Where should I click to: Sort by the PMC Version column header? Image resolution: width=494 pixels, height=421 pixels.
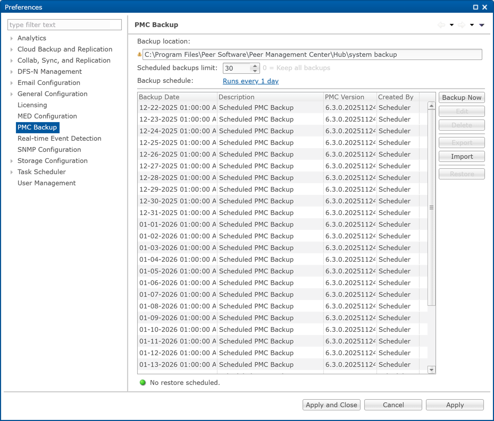350,97
